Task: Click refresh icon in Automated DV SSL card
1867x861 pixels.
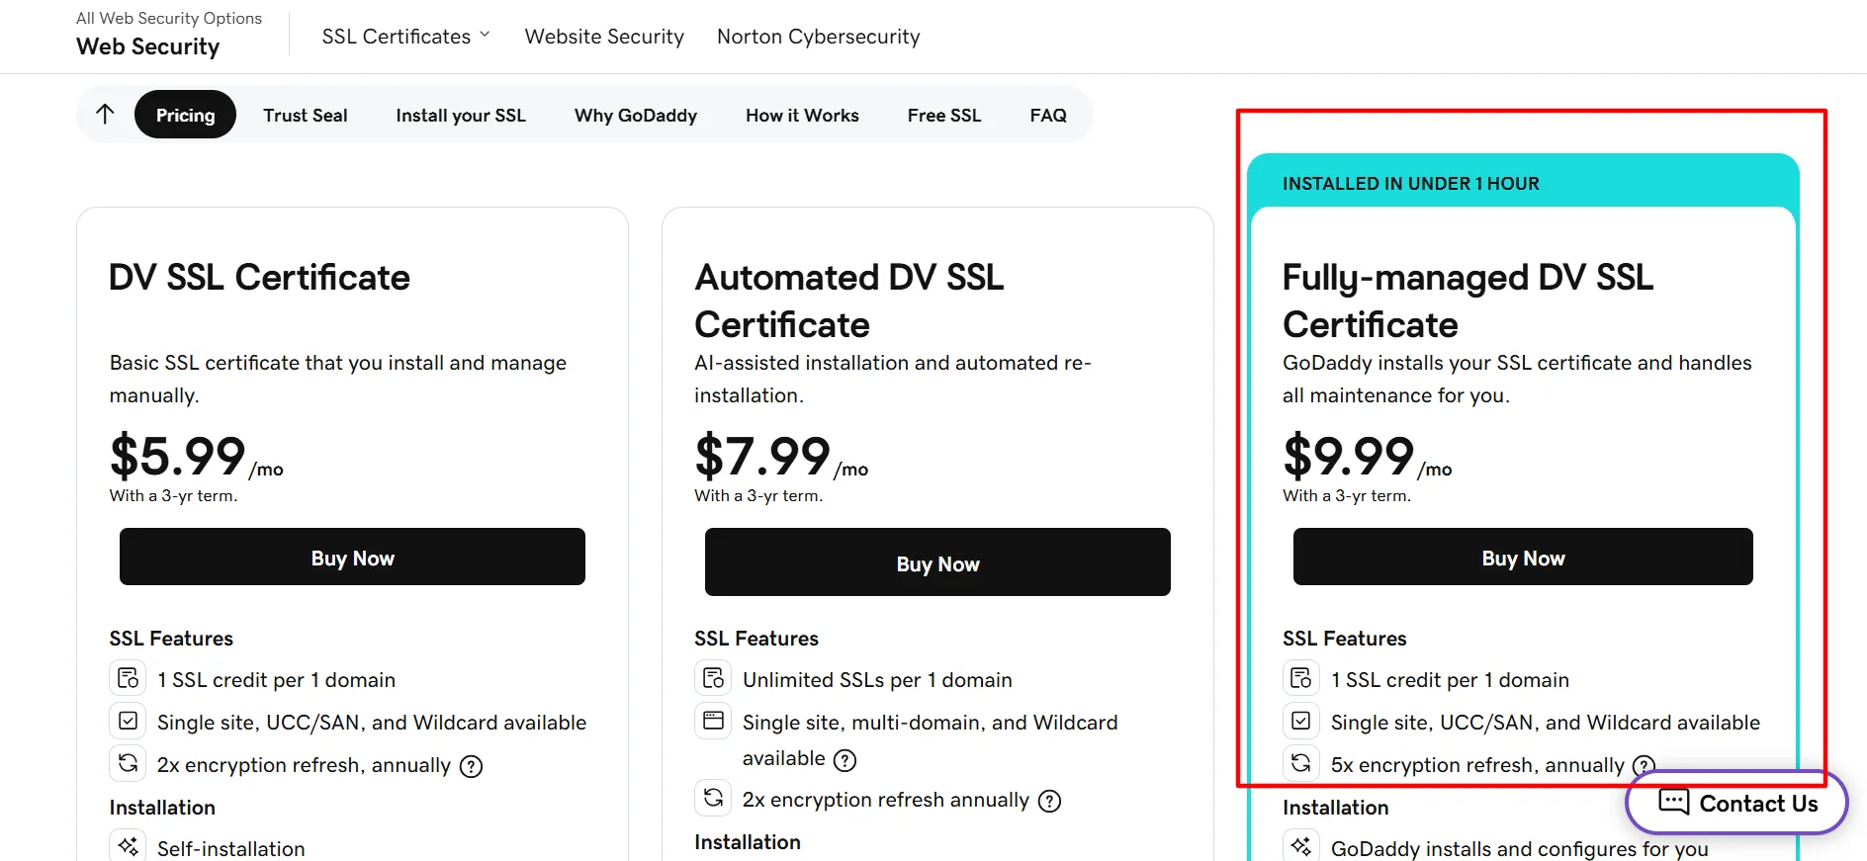Action: click(x=713, y=798)
